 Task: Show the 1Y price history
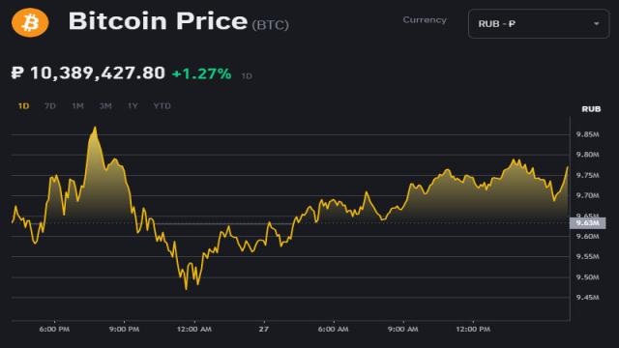tap(133, 105)
